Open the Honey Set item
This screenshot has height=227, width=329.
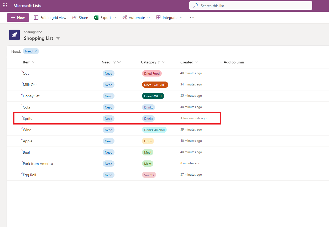pos(31,96)
